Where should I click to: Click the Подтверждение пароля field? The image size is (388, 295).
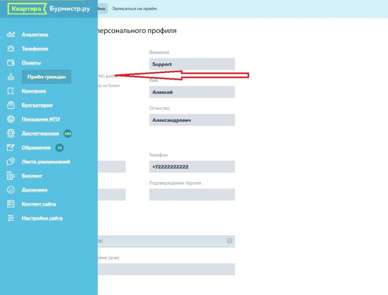point(192,195)
